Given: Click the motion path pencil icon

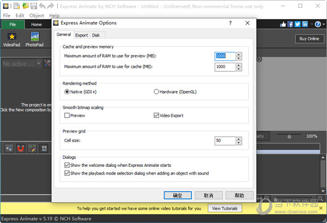Looking at the screenshot, I should pyautogui.click(x=32, y=148).
